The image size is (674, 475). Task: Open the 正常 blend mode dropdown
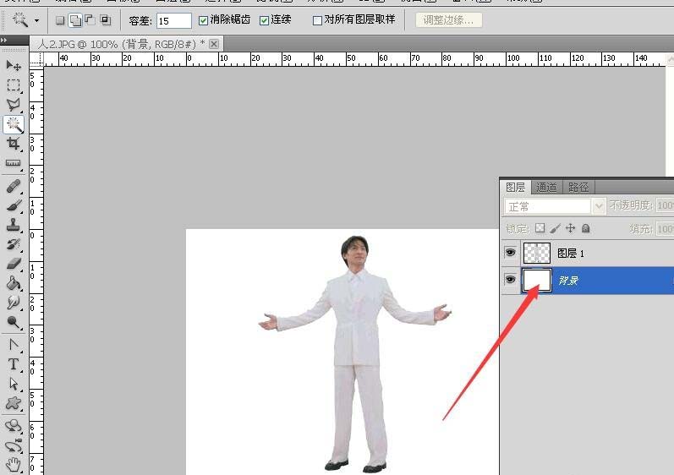tap(555, 206)
